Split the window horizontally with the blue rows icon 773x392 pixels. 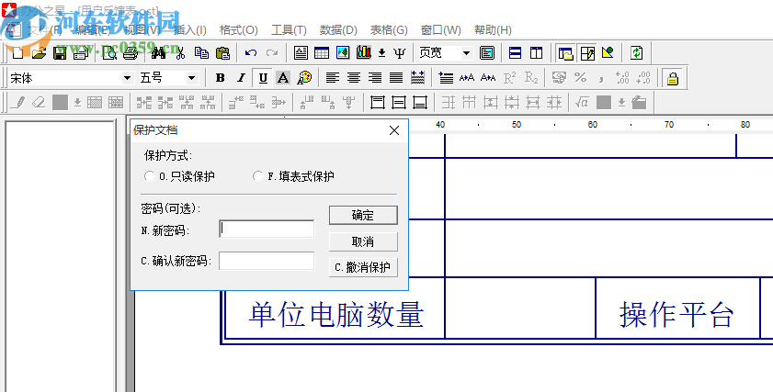tap(515, 52)
